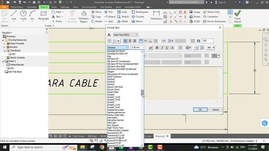
Task: Click the ACAD insert tool
Action: coord(195,21)
